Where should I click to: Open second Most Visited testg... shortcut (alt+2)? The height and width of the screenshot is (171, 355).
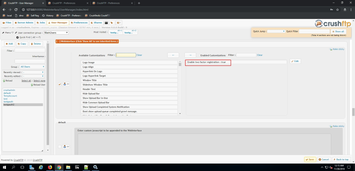(130, 32)
